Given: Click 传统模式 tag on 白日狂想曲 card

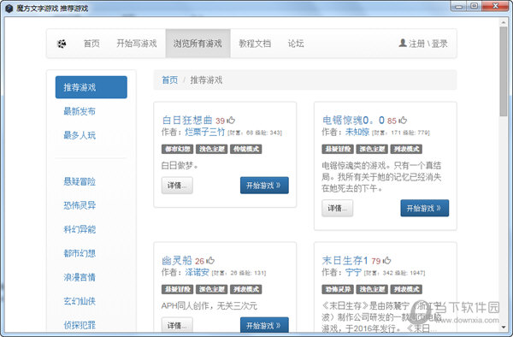Looking at the screenshot, I should coord(246,149).
